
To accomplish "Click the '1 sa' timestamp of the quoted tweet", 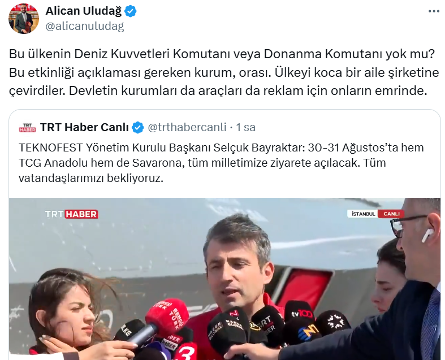I will (x=246, y=127).
